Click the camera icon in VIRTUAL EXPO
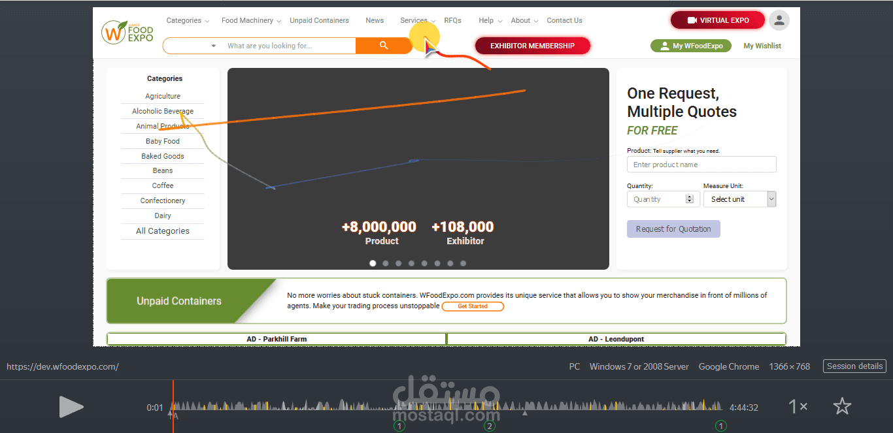Viewport: 893px width, 433px height. point(692,20)
